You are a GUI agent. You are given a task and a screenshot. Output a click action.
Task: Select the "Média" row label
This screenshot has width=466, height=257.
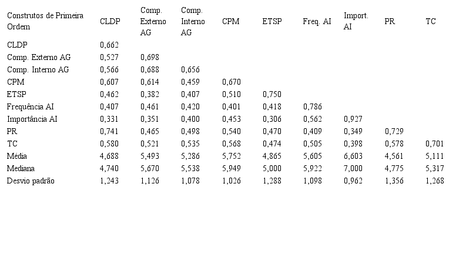click(17, 156)
